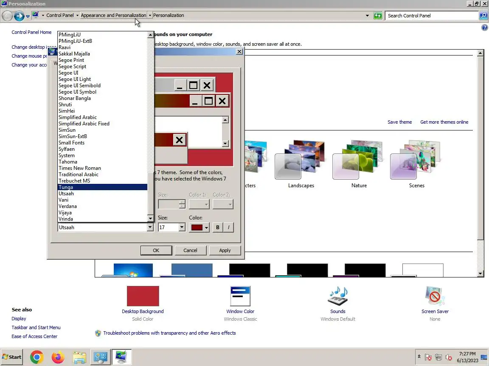Click the shield icon beside Troubleshoot link
Screen dimensions: 489x366
click(98, 333)
